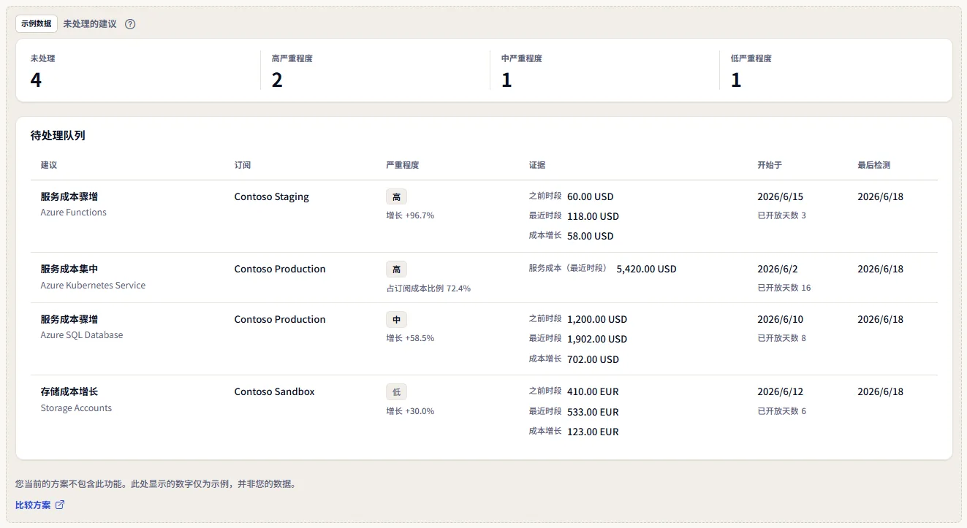
Task: Click the 待处理队列 section heading
Action: (x=58, y=135)
